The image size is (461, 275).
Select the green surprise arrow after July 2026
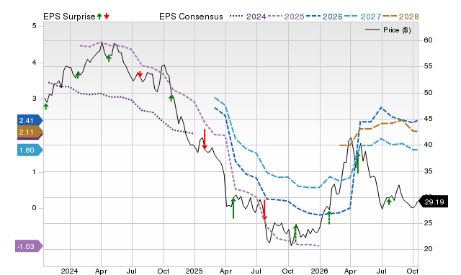coord(389,202)
